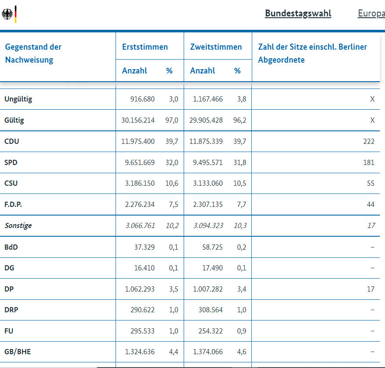The image size is (385, 368).
Task: Open the Bundestagswahl menu link
Action: click(x=298, y=13)
